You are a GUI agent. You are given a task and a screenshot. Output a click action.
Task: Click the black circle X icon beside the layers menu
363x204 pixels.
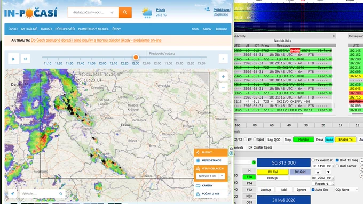tap(231, 149)
